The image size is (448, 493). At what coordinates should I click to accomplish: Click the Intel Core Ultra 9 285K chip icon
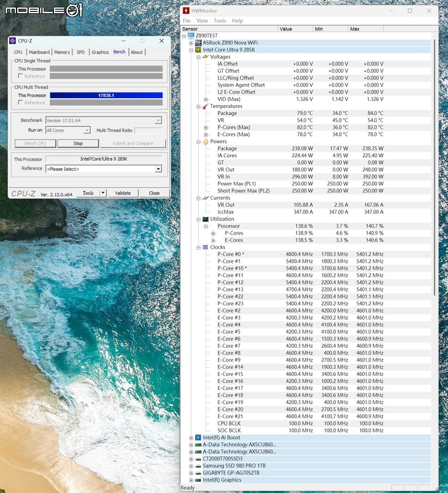point(198,50)
